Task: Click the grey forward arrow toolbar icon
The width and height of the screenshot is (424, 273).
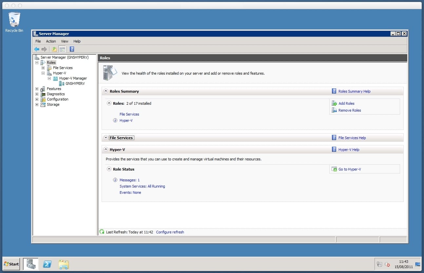Action: (x=44, y=49)
